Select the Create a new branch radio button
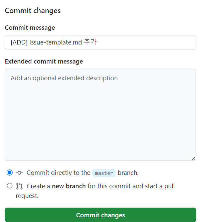 (x=10, y=186)
